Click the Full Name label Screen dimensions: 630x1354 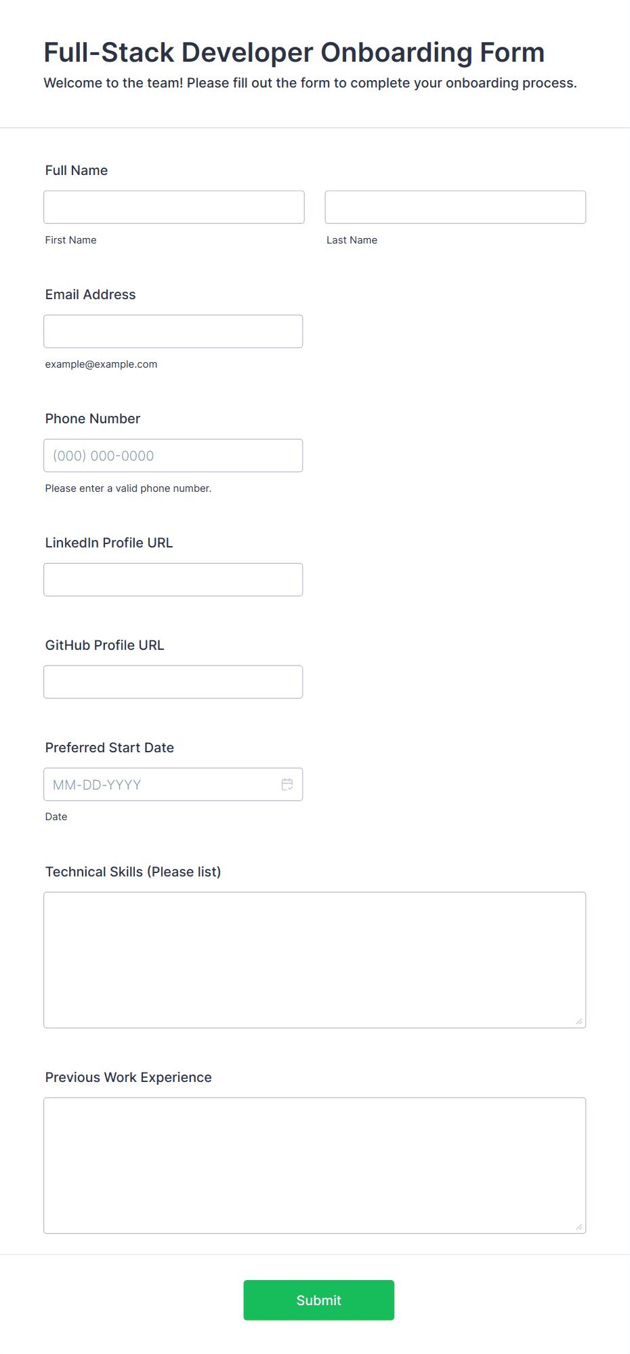[77, 170]
